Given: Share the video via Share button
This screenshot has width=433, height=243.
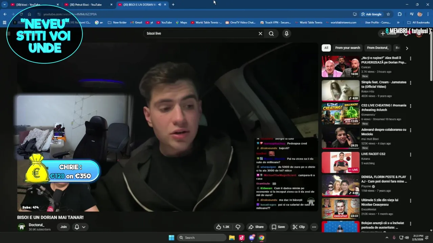Looking at the screenshot, I should (x=256, y=227).
